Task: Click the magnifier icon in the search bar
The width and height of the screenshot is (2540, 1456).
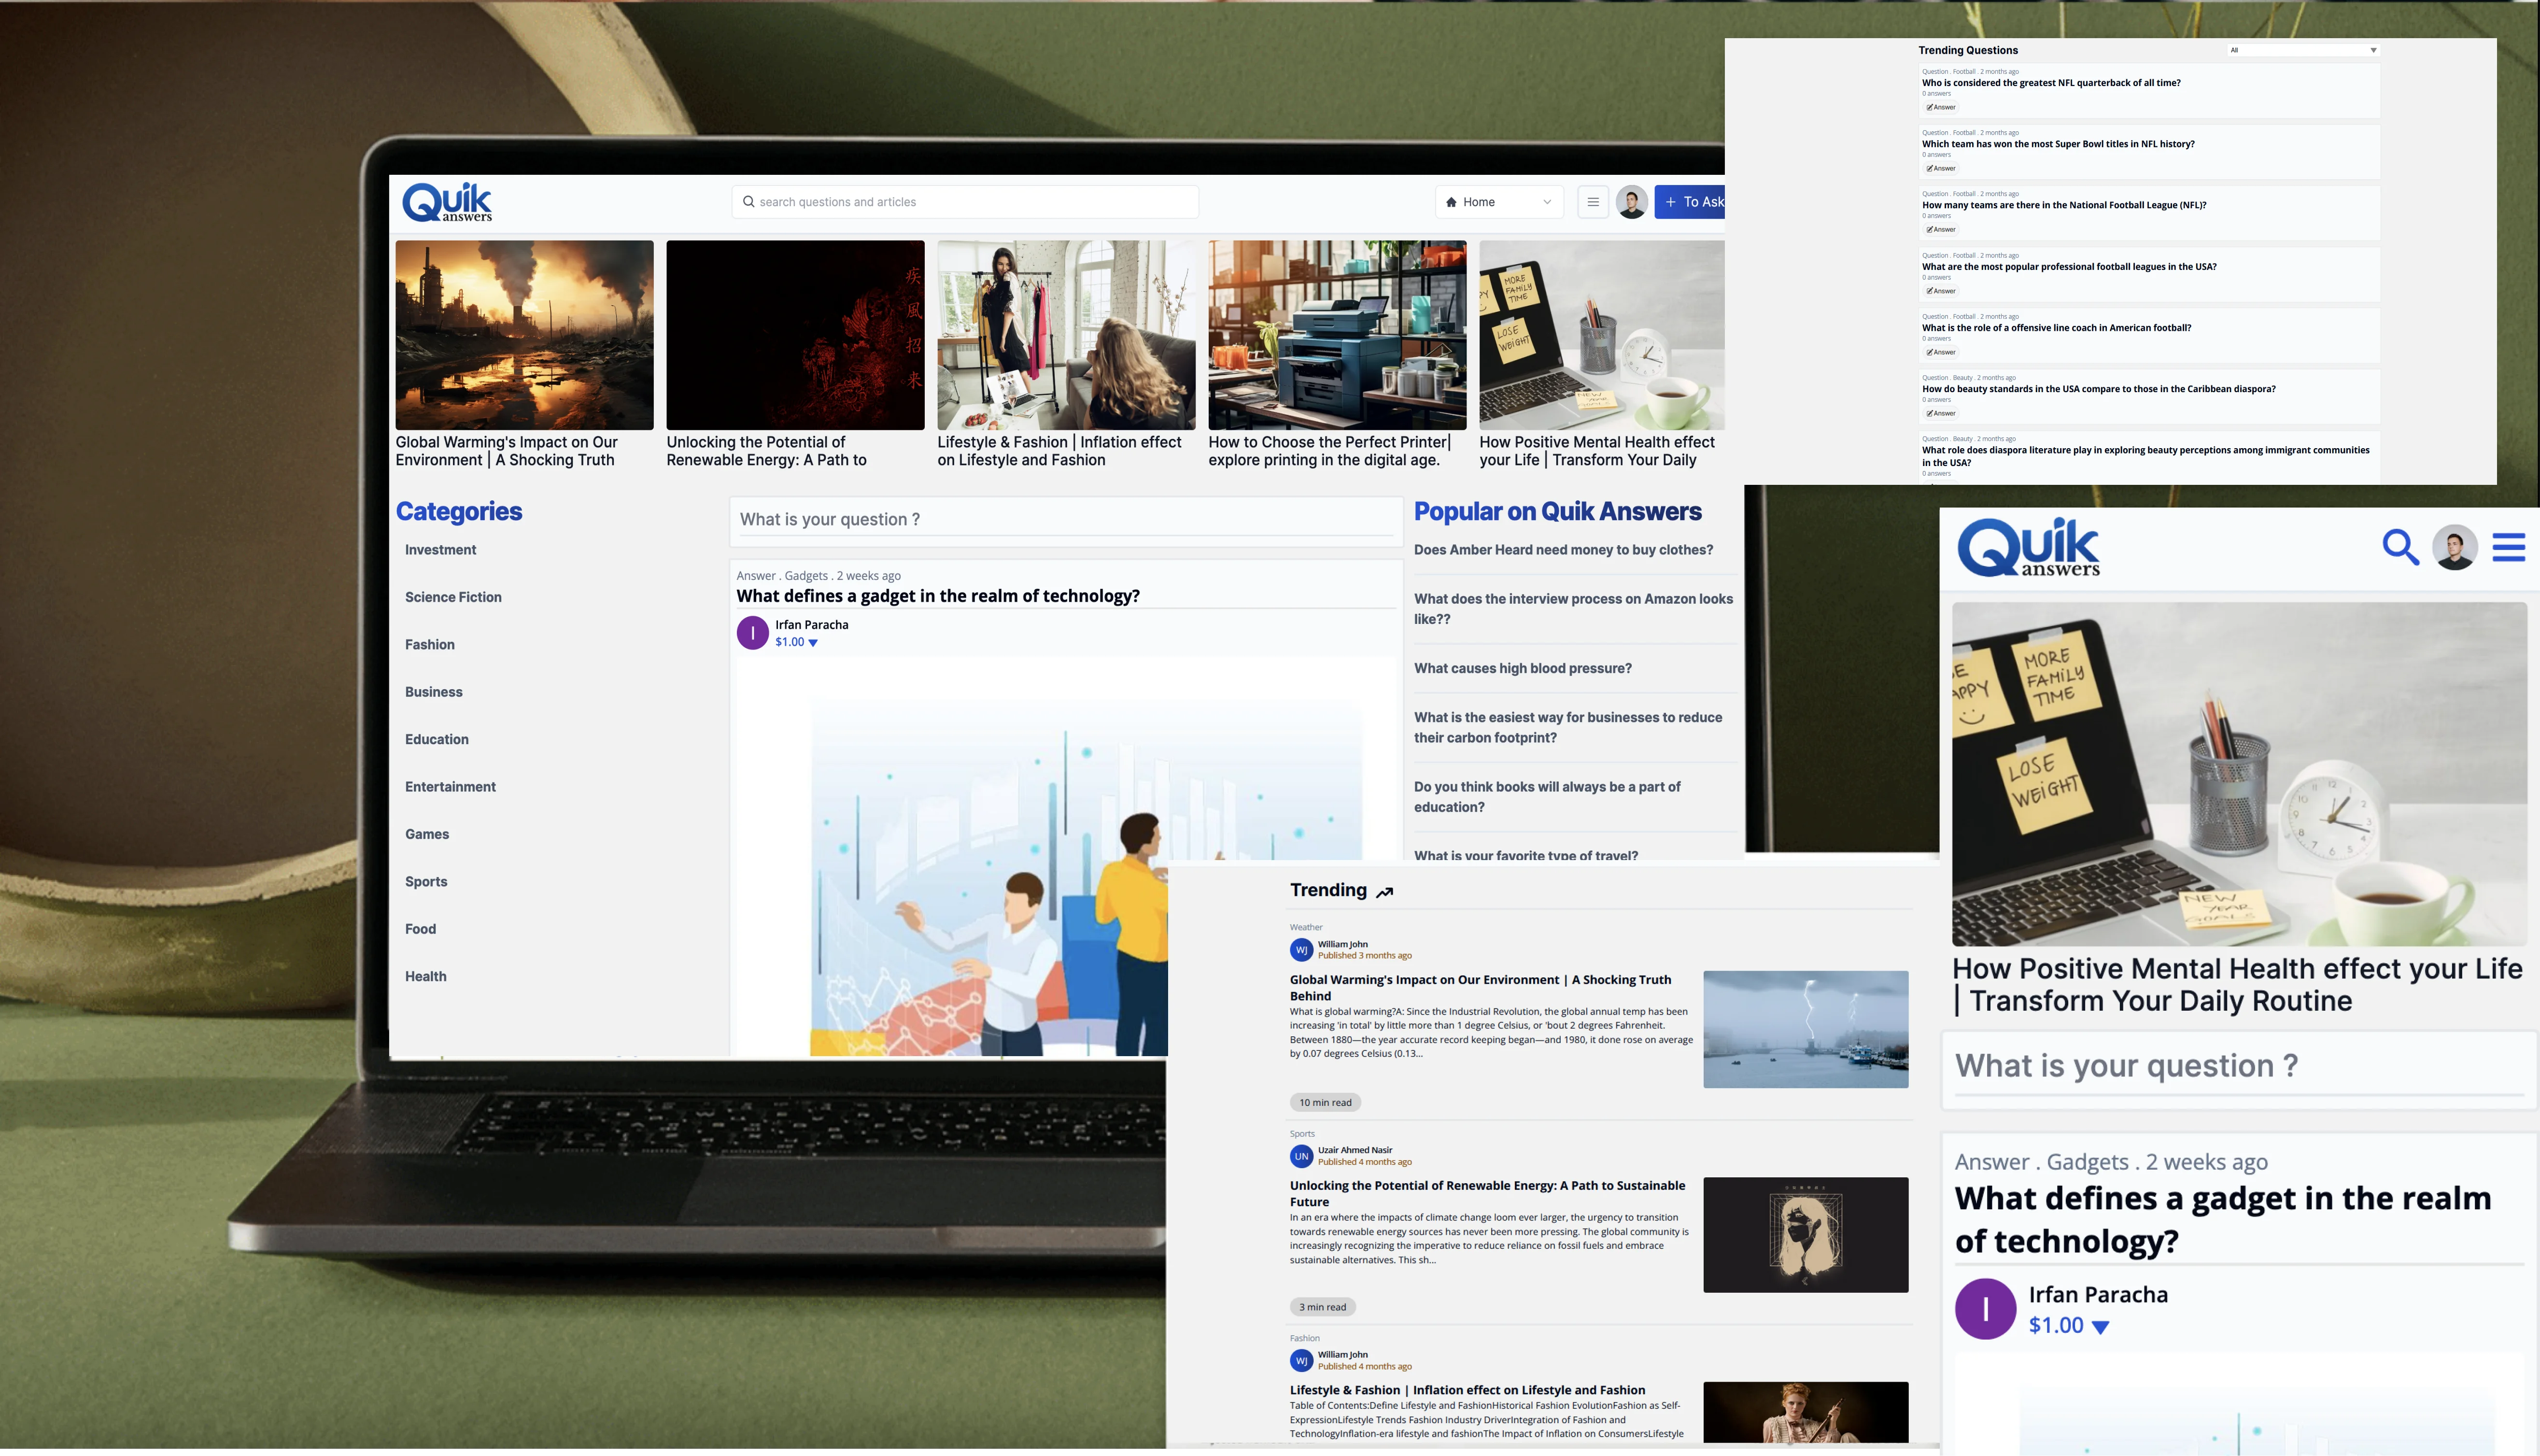Action: [748, 202]
